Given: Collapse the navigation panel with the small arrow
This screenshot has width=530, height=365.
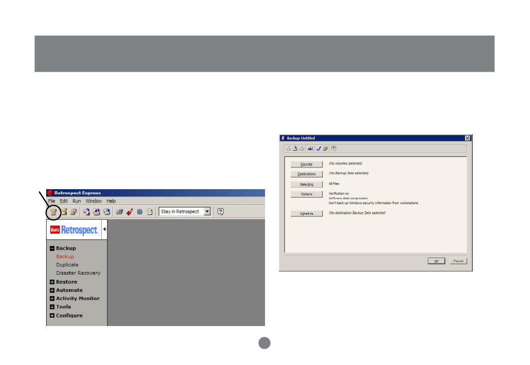Looking at the screenshot, I should point(104,229).
